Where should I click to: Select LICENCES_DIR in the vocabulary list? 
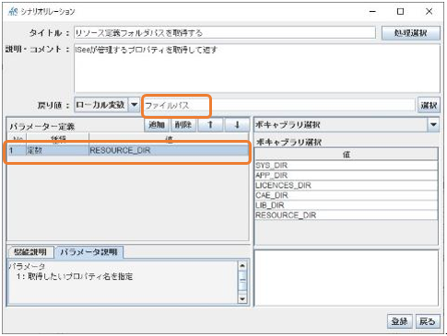click(347, 185)
